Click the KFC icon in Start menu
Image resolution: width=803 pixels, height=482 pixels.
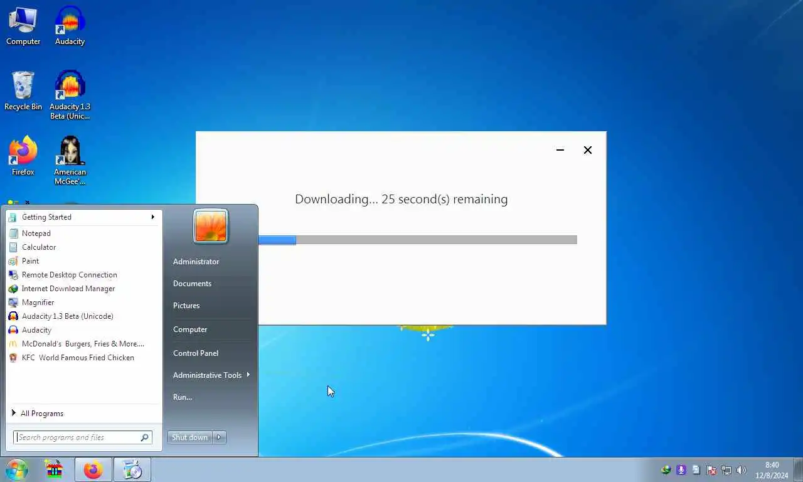tap(13, 358)
